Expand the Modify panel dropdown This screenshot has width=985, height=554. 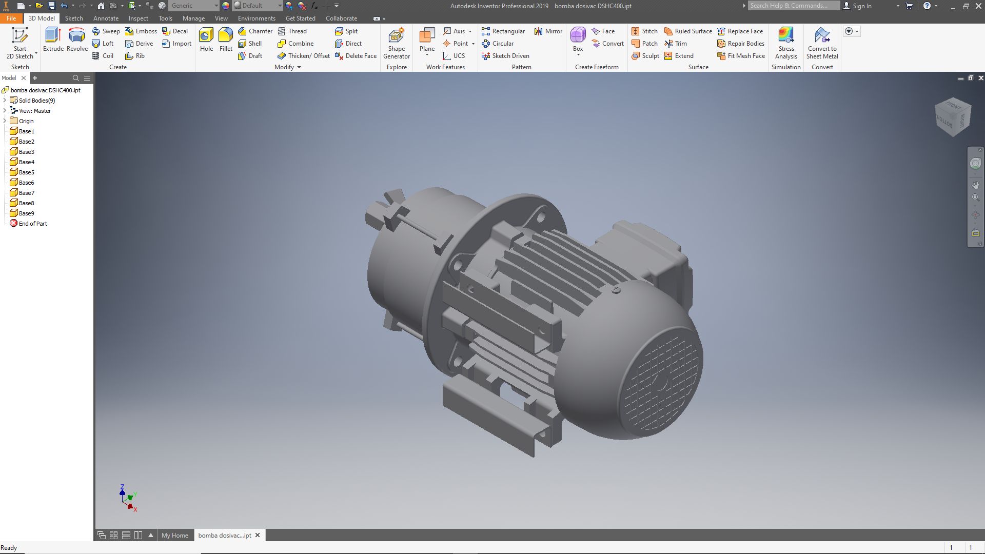click(299, 67)
